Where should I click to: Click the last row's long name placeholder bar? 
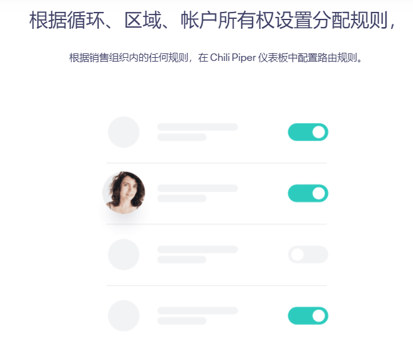198,310
